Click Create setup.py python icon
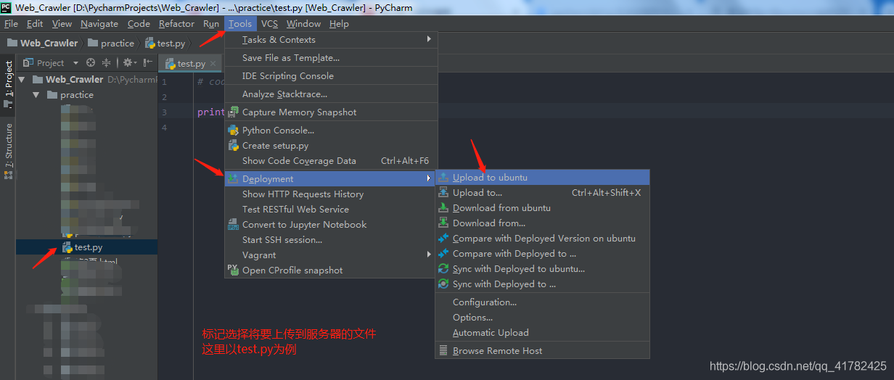This screenshot has height=380, width=894. pyautogui.click(x=233, y=146)
